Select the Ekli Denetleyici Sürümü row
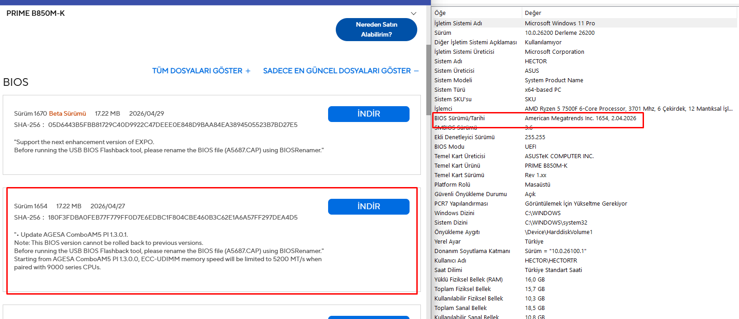The image size is (739, 319). coord(585,137)
